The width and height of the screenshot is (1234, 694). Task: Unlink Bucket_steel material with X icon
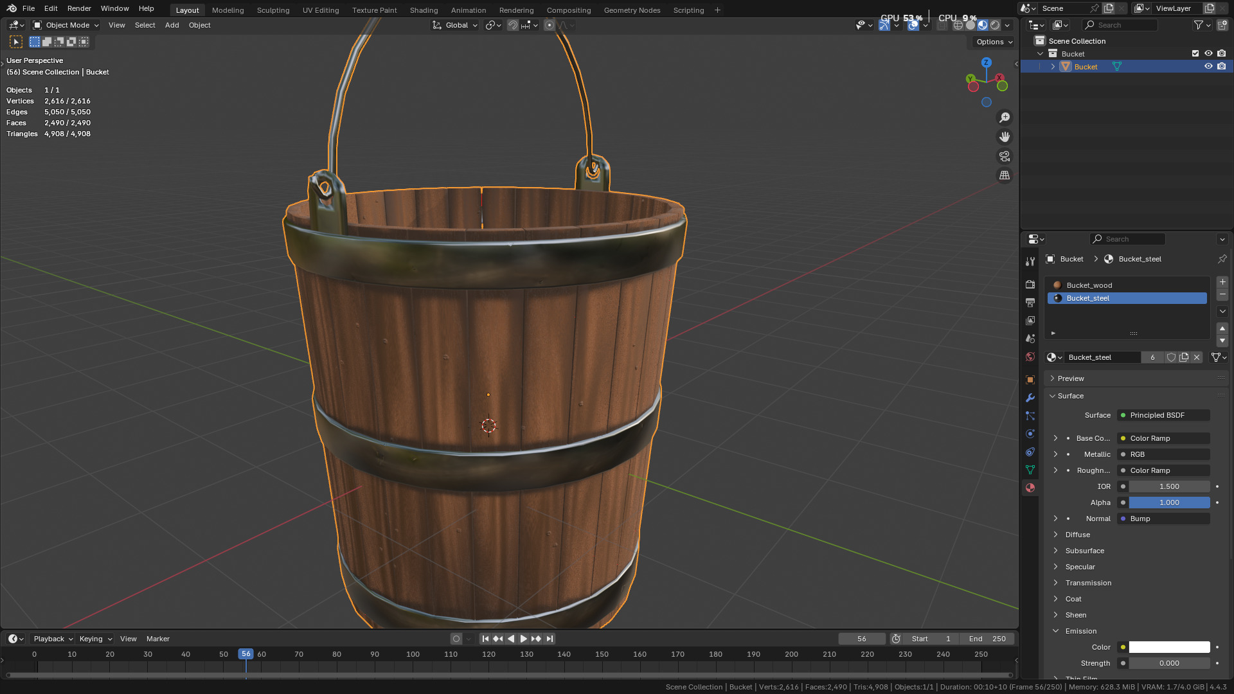(1197, 357)
